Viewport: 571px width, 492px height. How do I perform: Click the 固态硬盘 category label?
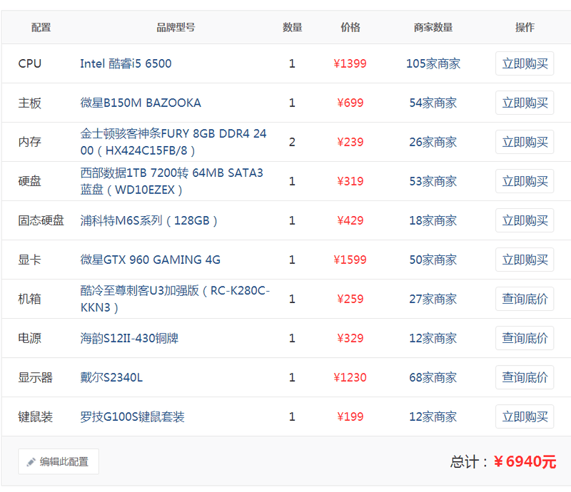(x=41, y=220)
